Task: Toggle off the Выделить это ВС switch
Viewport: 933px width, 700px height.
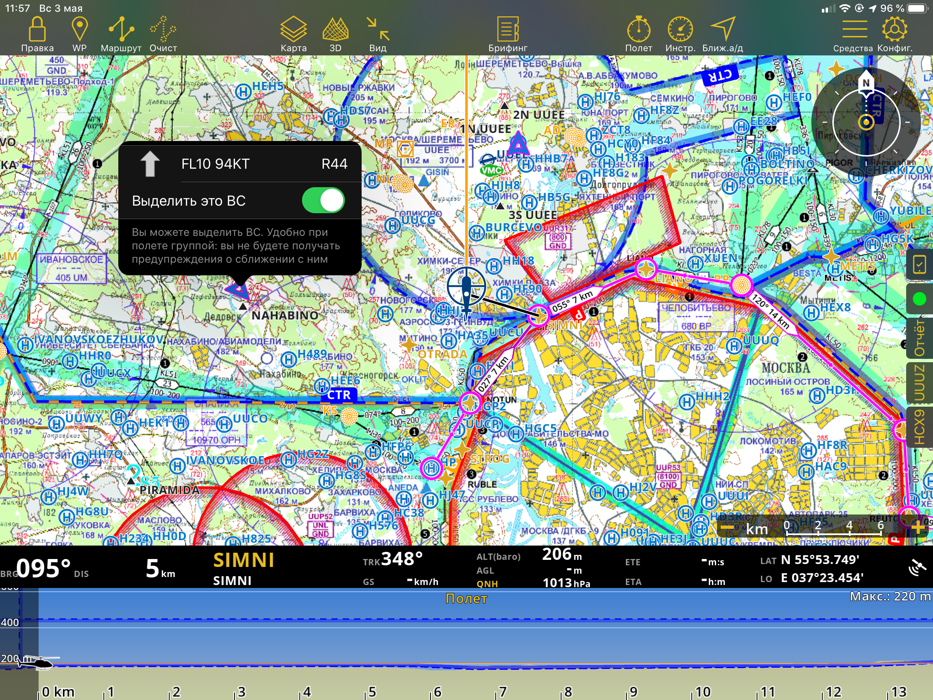Action: pos(323,201)
